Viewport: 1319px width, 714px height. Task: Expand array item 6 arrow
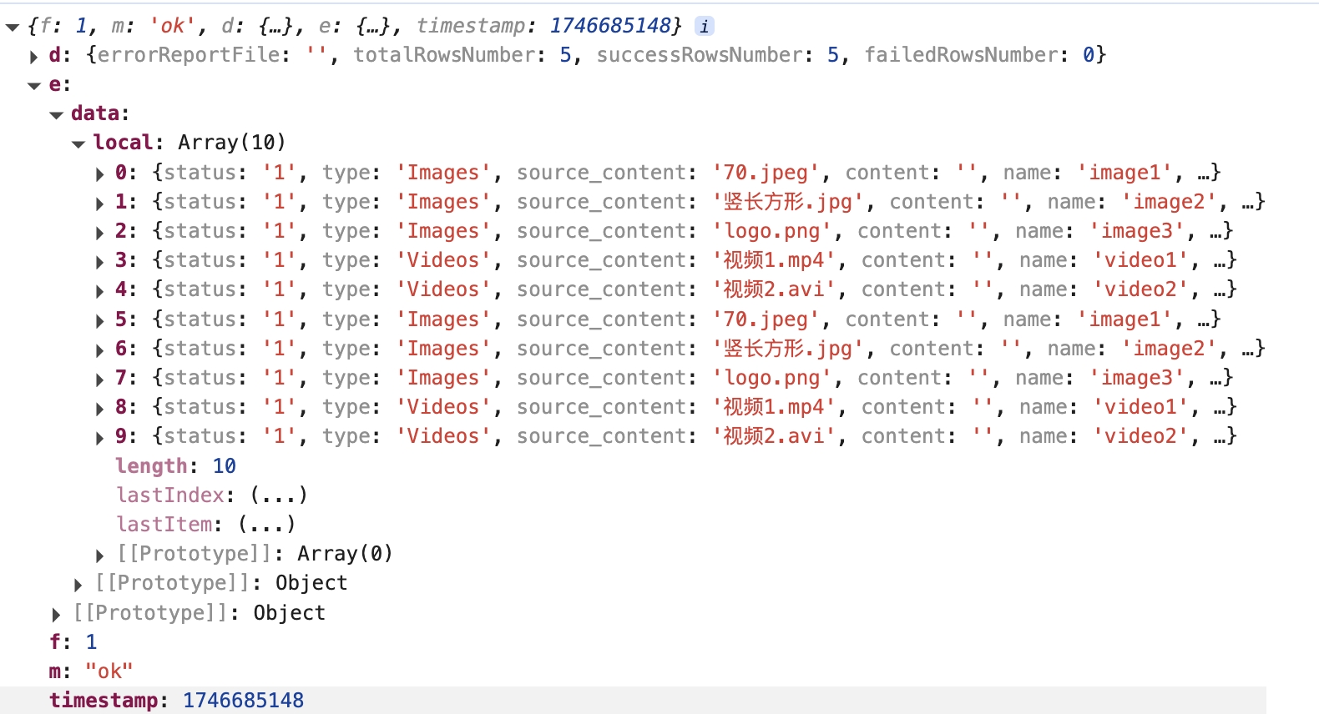pos(100,349)
